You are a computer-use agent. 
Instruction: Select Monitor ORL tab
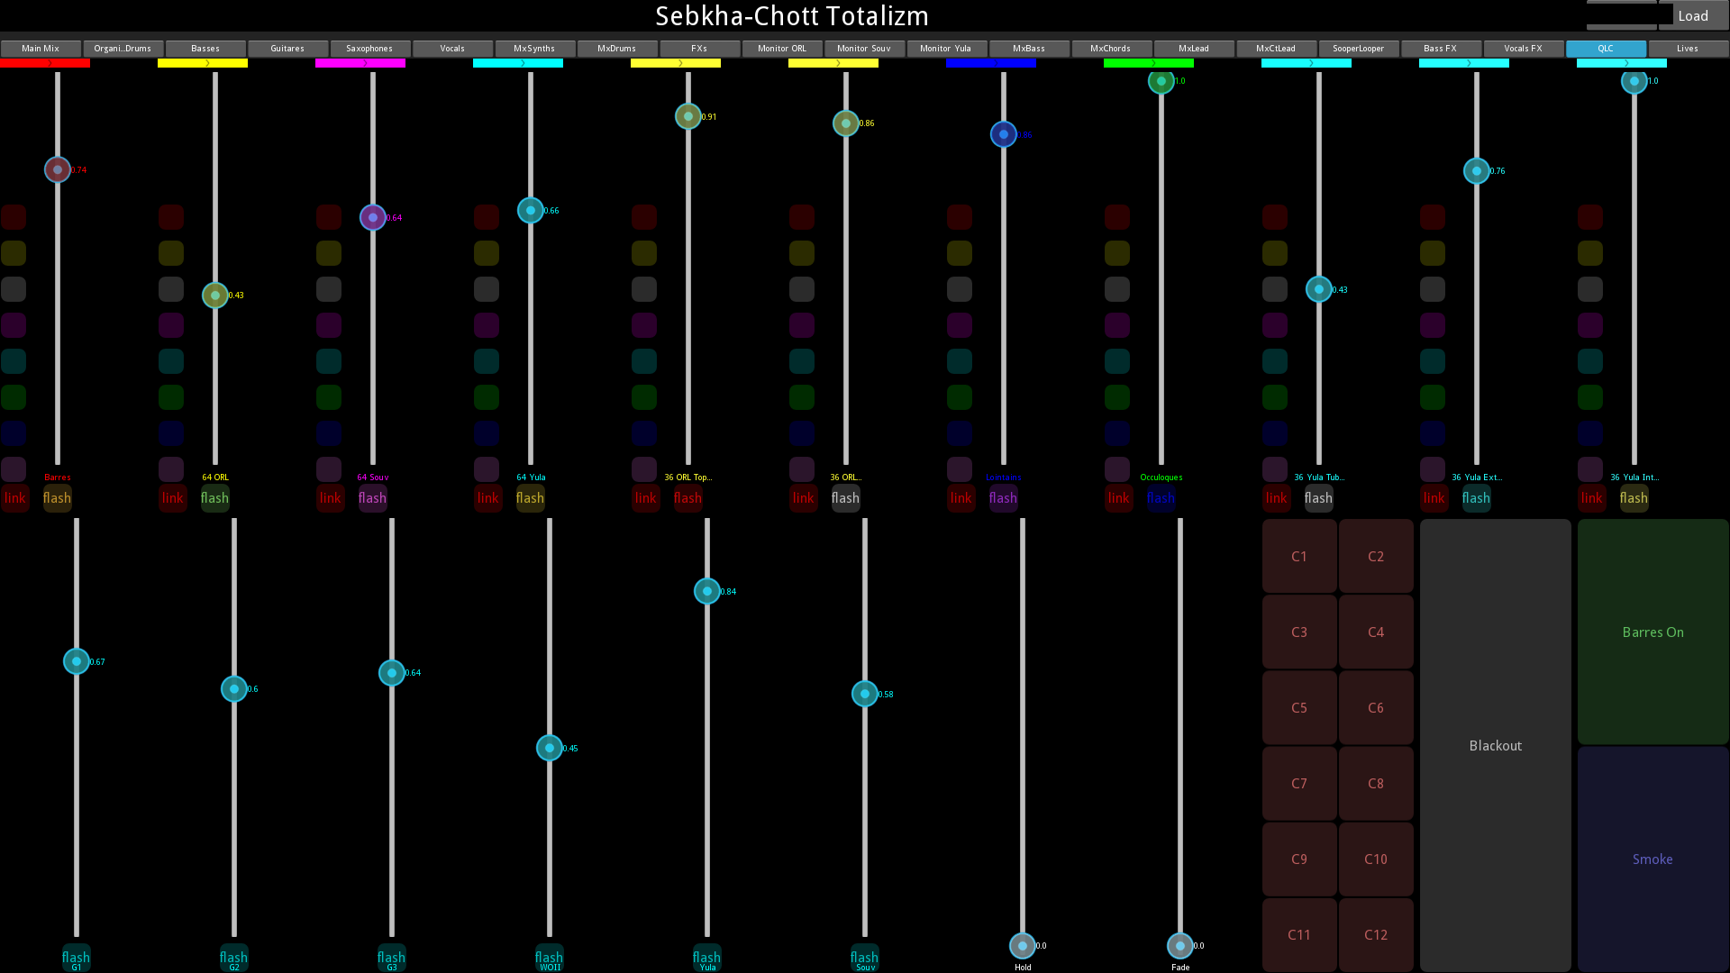point(780,48)
